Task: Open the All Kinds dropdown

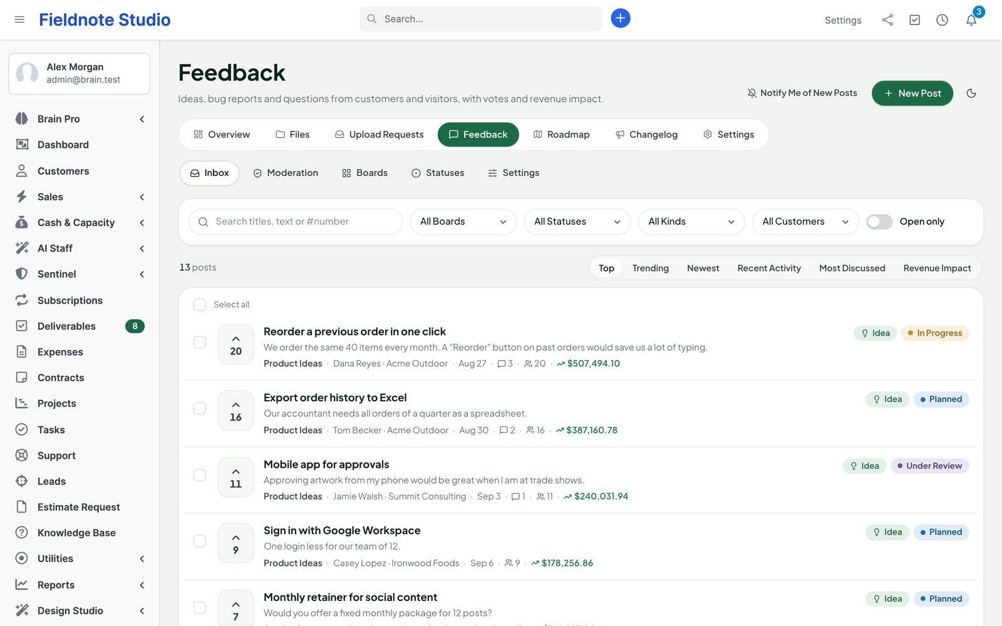Action: click(x=691, y=222)
